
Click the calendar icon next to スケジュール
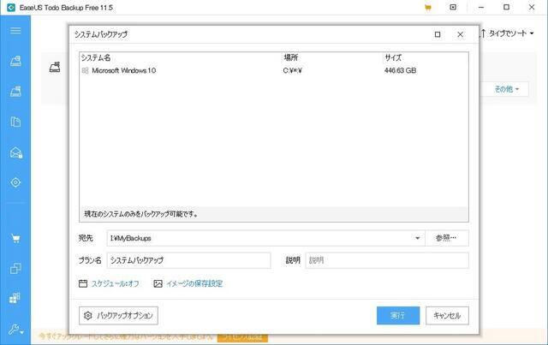tap(83, 283)
